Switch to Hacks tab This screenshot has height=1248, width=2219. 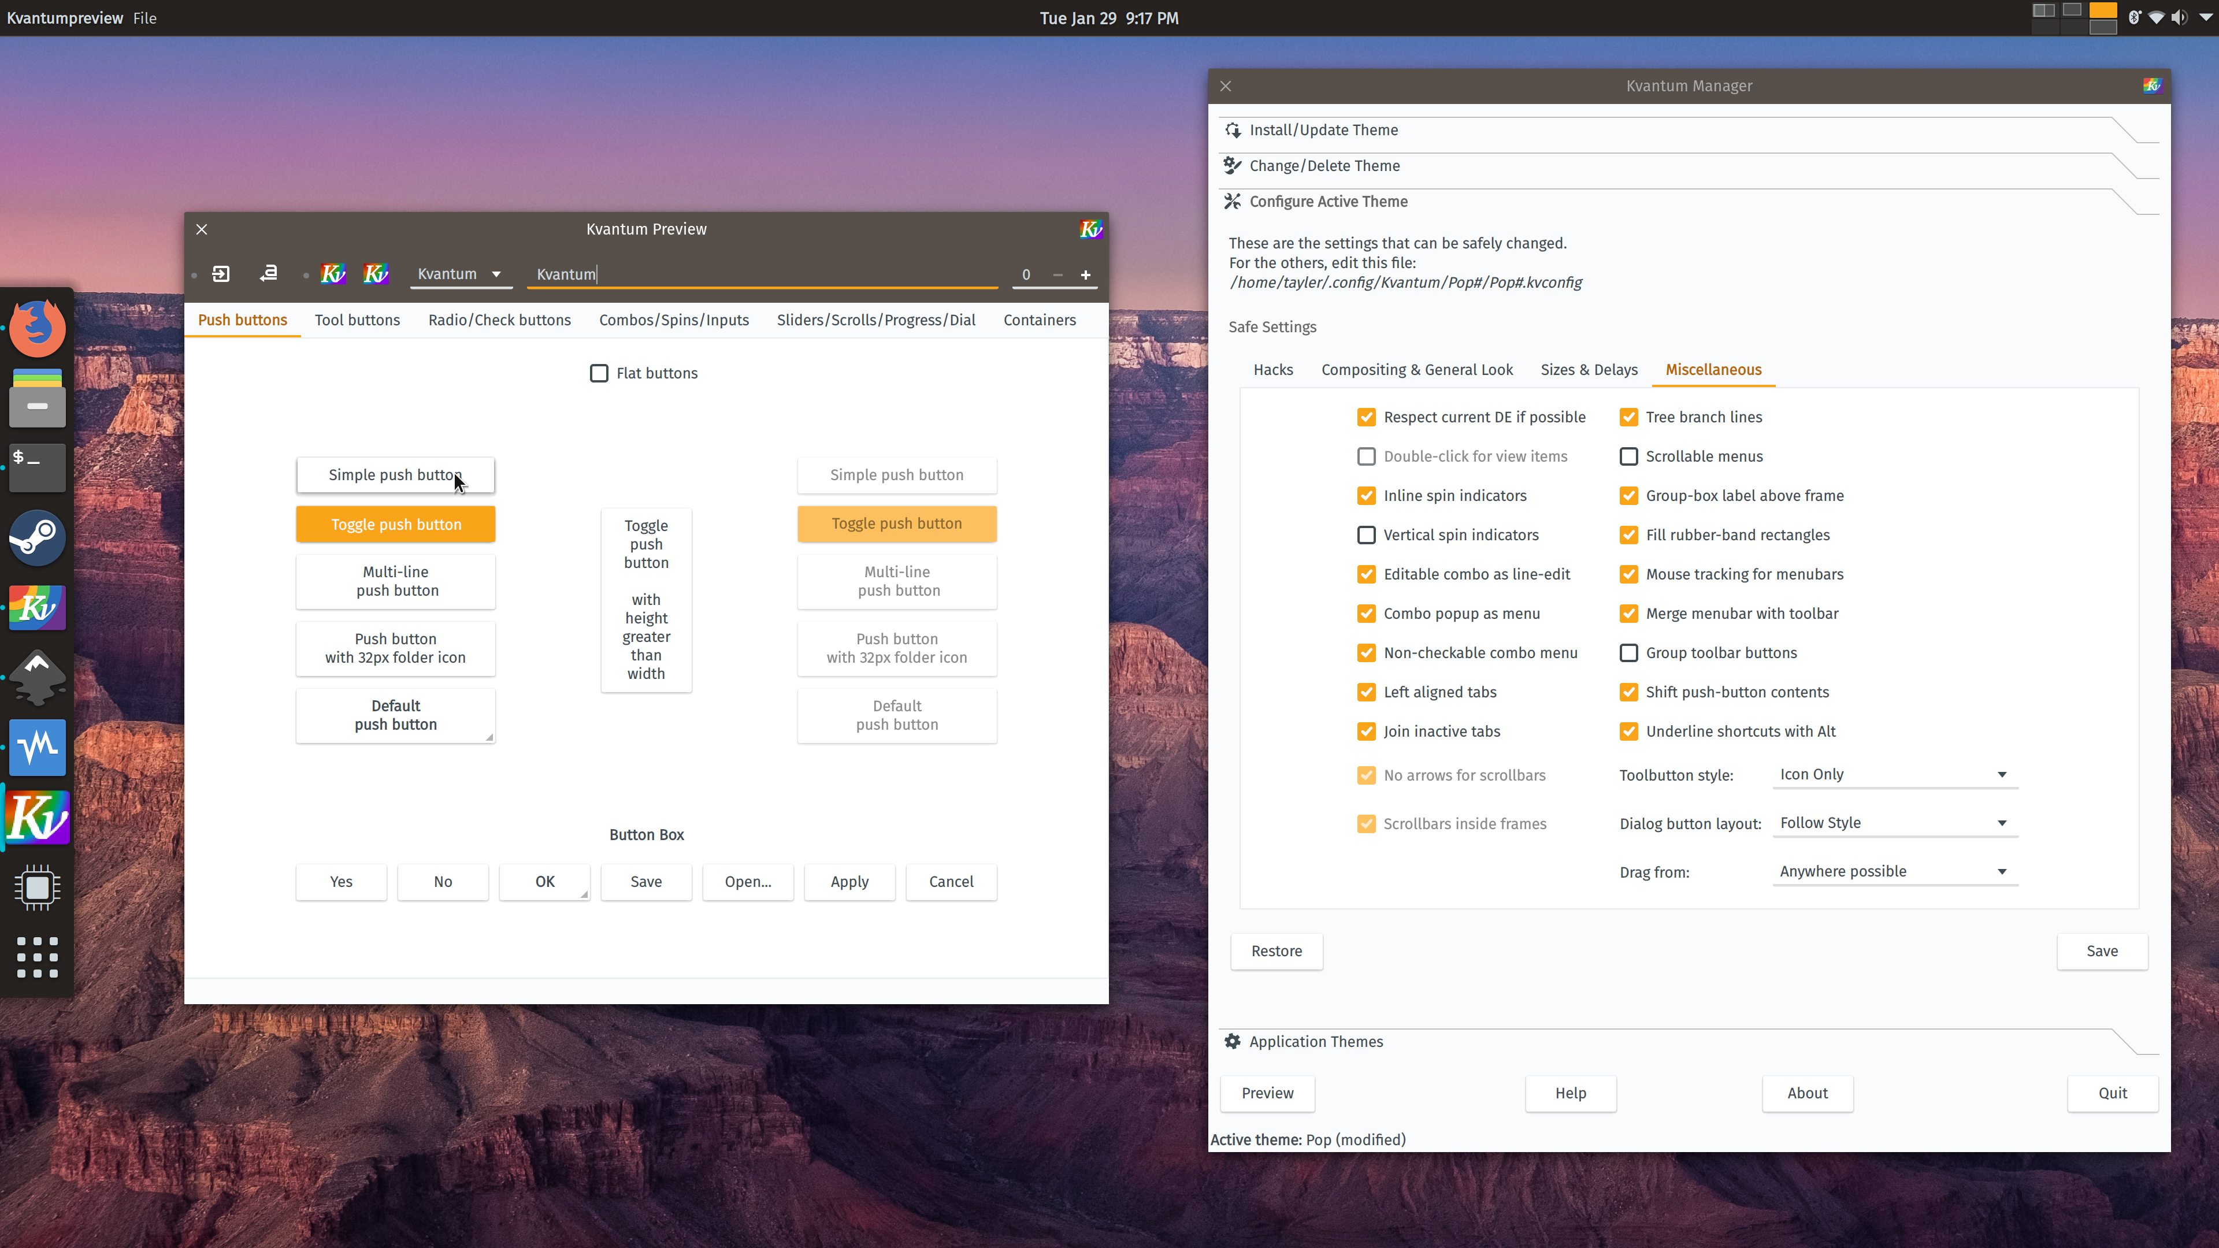click(x=1273, y=370)
